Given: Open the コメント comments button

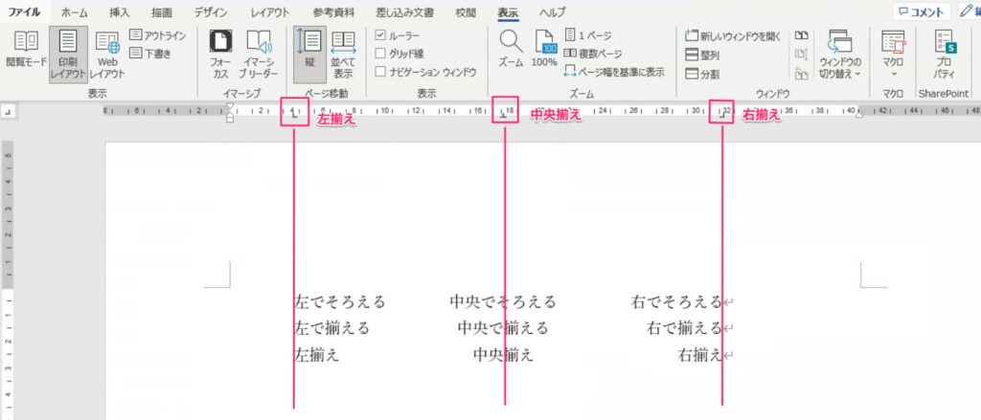Looking at the screenshot, I should (x=921, y=11).
